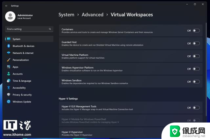Click the Local Account label

click(24, 18)
